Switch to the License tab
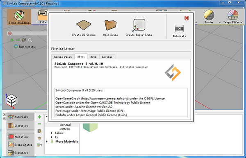The width and height of the screenshot is (246, 158). (x=107, y=57)
